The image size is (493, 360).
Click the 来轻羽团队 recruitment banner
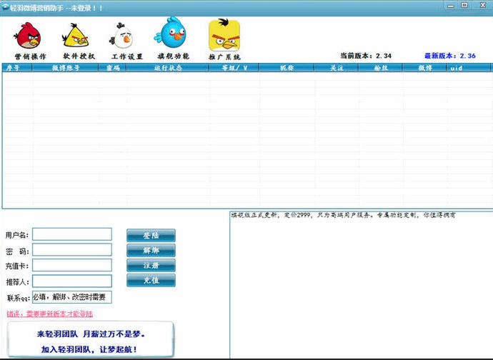pyautogui.click(x=90, y=341)
